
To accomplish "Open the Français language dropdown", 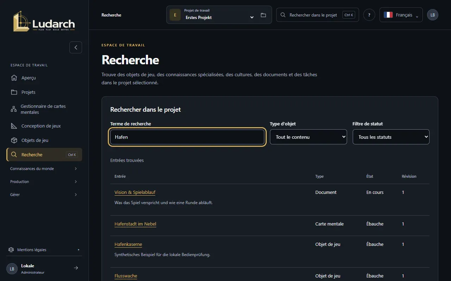I will [x=401, y=15].
